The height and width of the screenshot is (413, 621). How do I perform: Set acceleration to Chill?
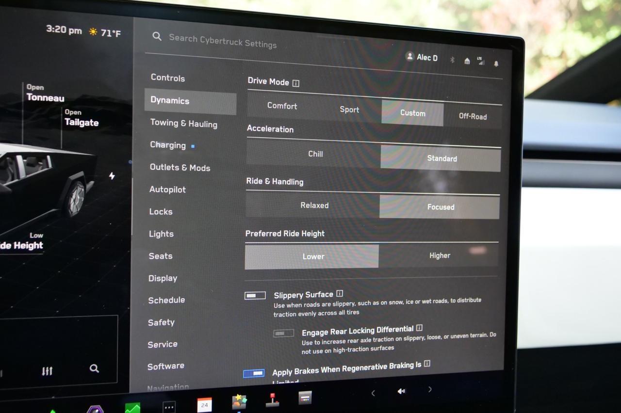click(x=315, y=154)
